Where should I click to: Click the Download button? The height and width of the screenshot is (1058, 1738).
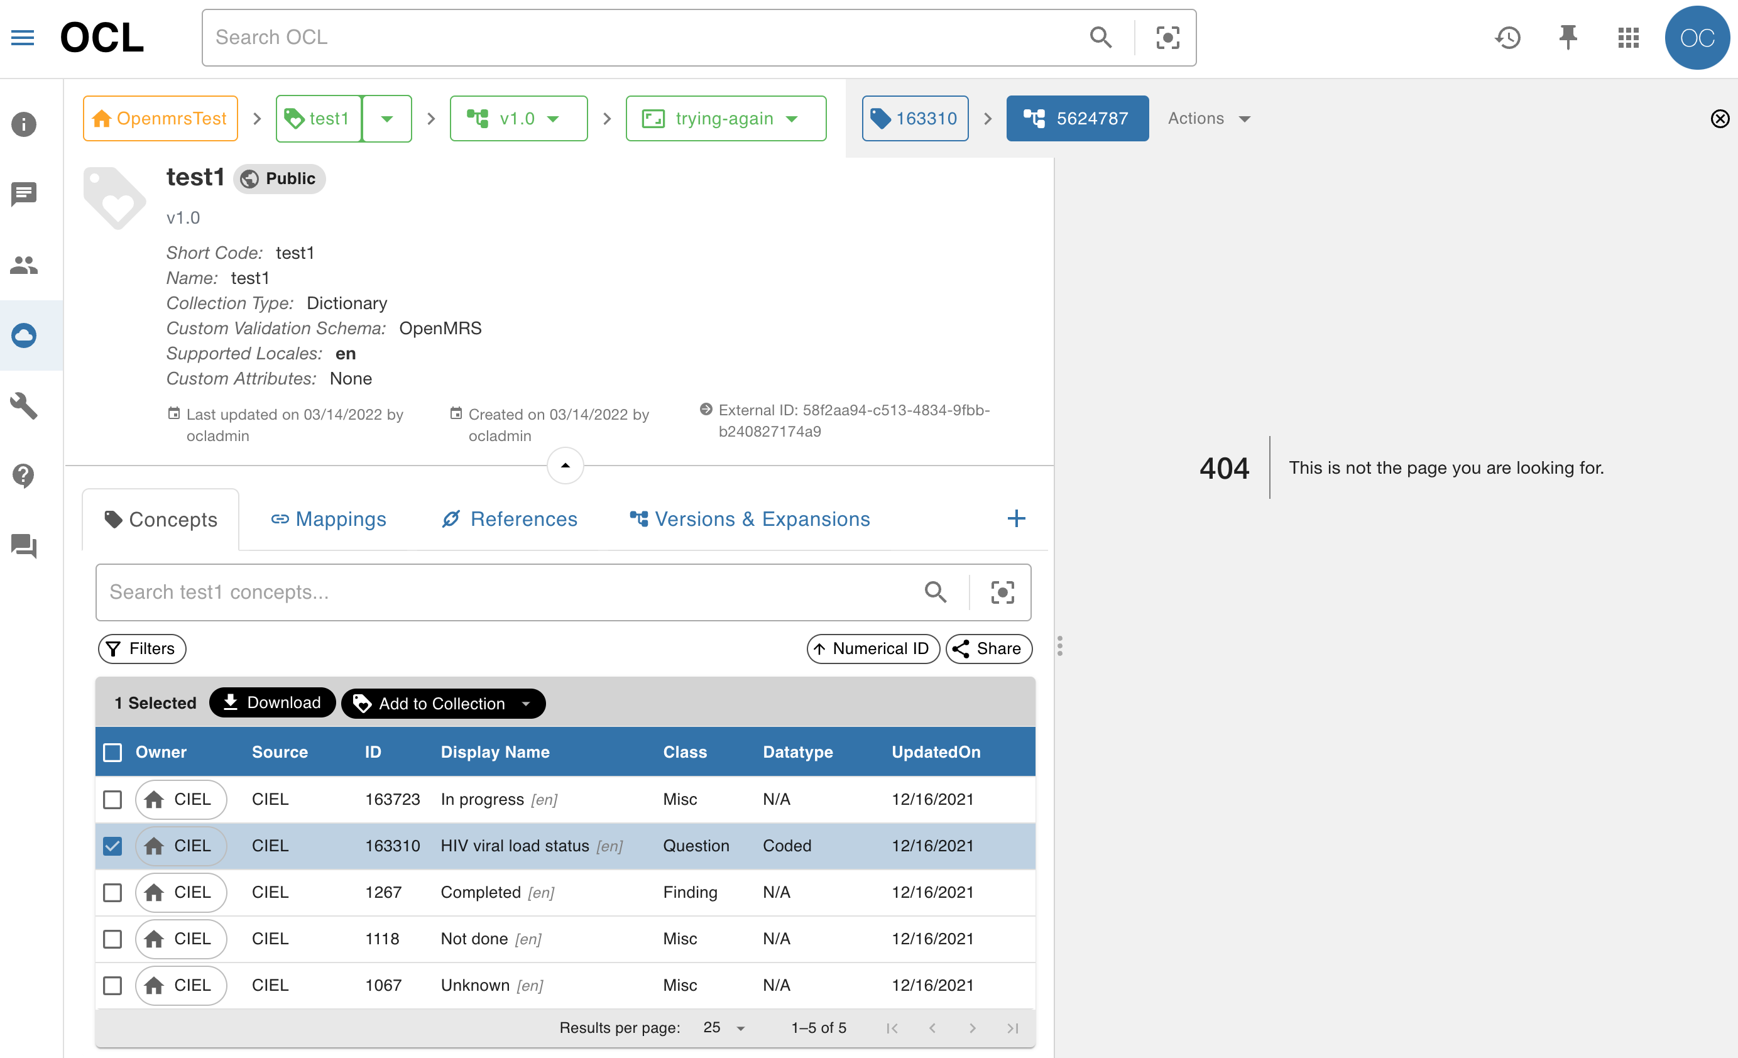tap(272, 702)
